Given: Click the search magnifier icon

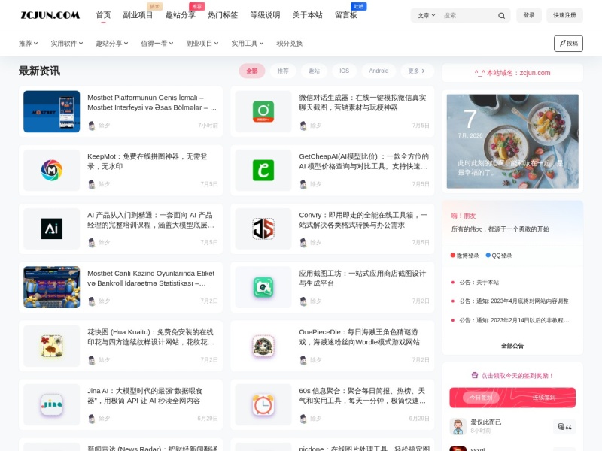Looking at the screenshot, I should pyautogui.click(x=501, y=15).
